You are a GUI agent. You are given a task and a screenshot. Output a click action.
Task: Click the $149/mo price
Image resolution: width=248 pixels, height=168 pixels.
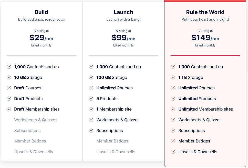(x=205, y=38)
